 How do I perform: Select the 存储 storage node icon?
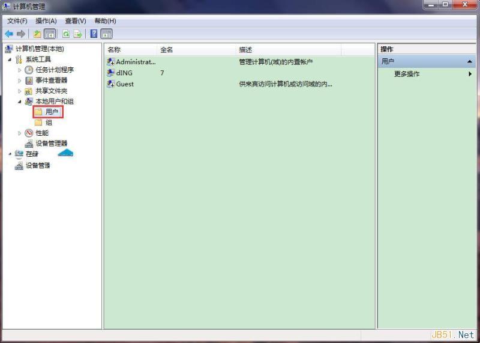pyautogui.click(x=19, y=154)
